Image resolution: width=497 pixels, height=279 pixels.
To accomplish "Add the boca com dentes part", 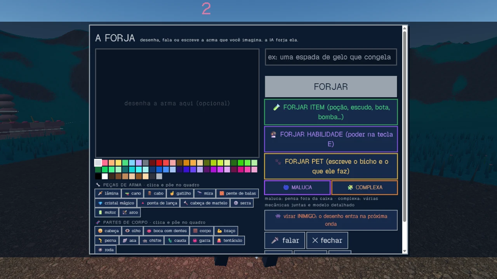I will point(167,231).
